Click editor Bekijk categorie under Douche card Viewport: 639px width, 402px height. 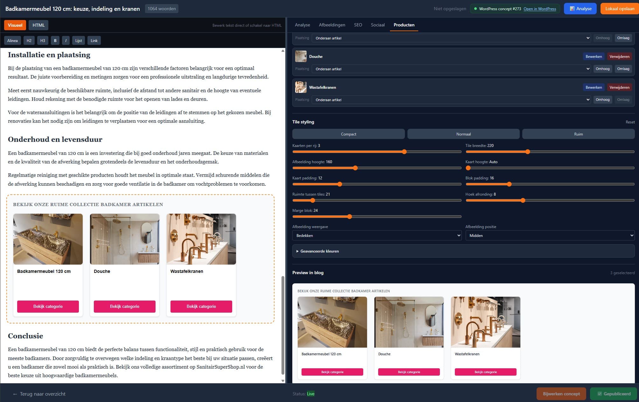[x=125, y=306]
